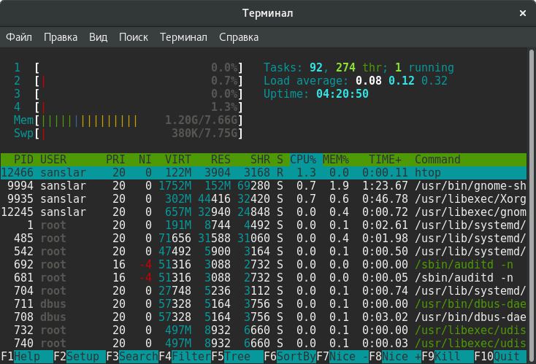Open the Правка menu
This screenshot has width=536, height=364.
(x=61, y=37)
